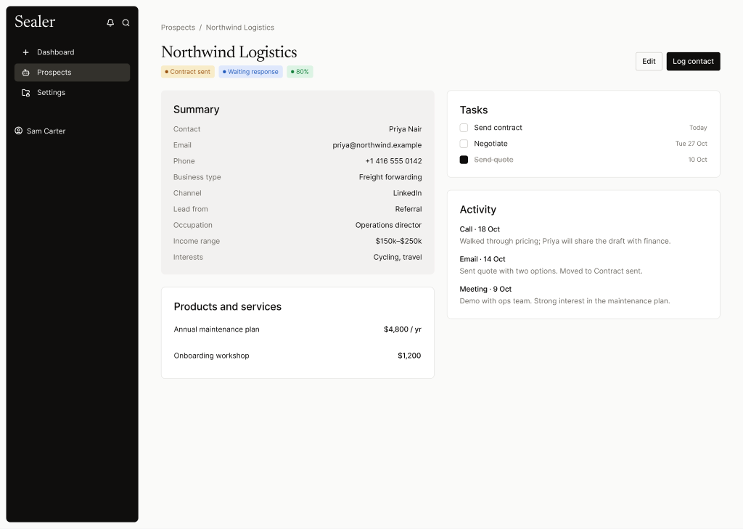Open the Meeting · 9 Oct activity
Viewport: 743px width, 529px height.
(485, 289)
